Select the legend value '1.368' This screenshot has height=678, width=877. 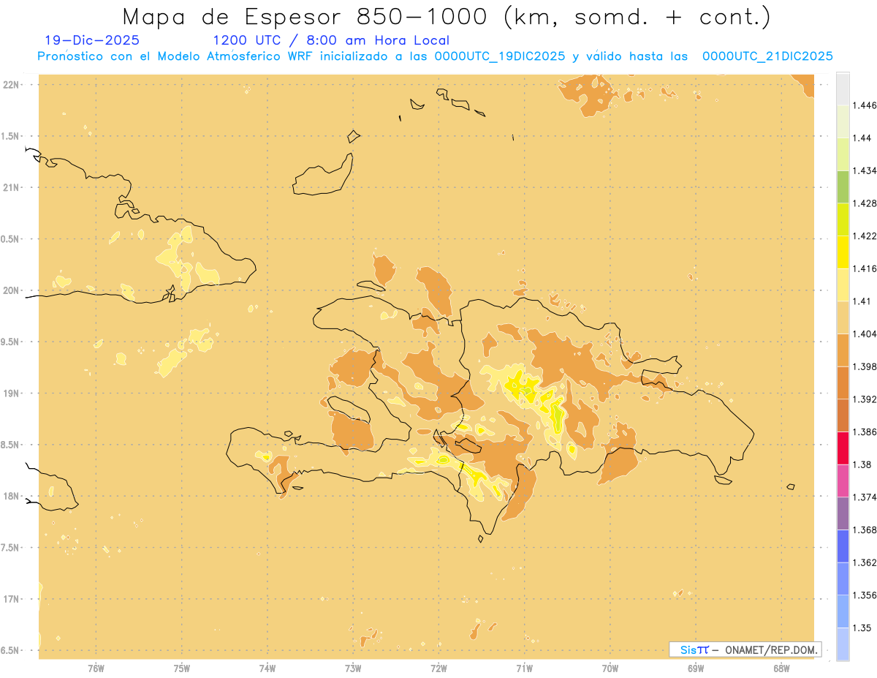(865, 530)
